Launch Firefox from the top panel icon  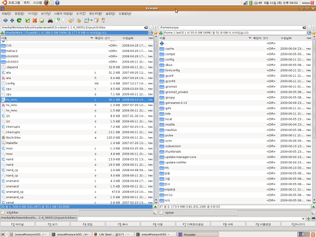46,3
